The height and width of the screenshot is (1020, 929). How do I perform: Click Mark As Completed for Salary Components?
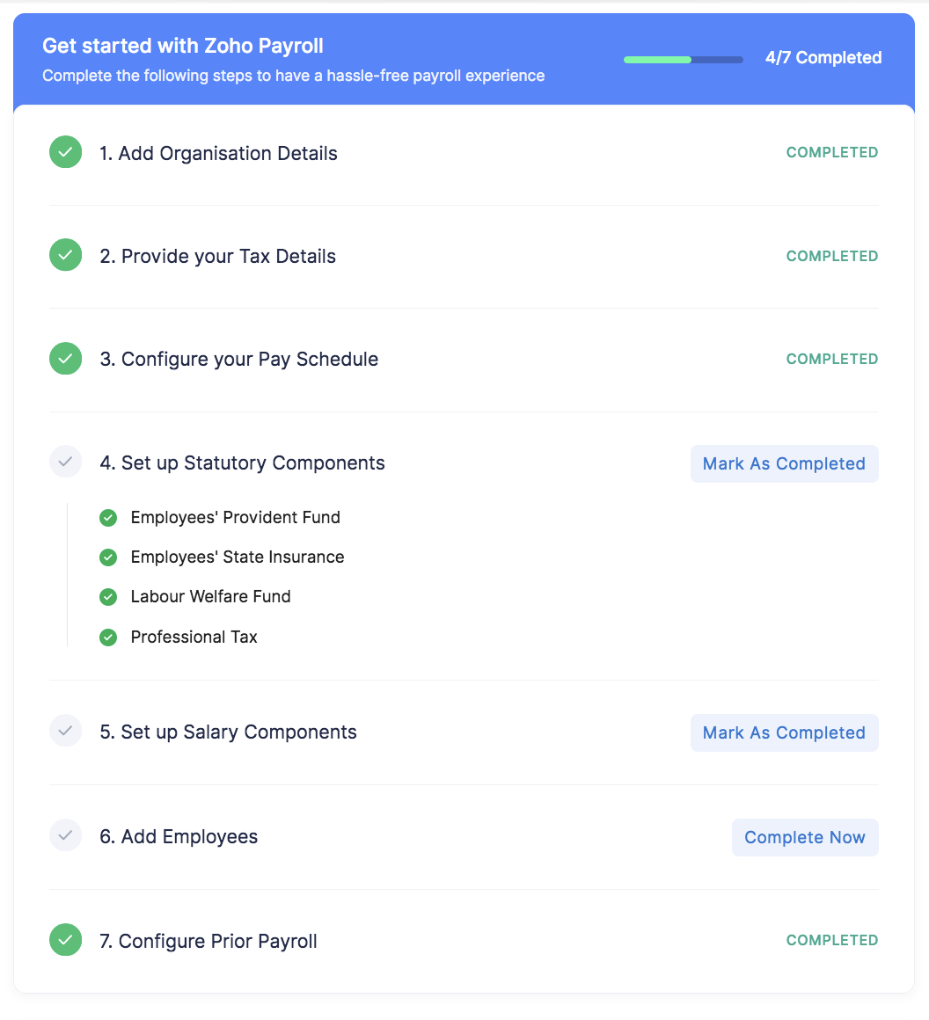[x=784, y=732]
